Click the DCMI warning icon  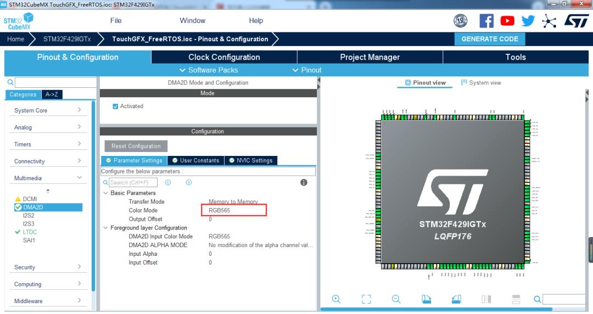coord(18,199)
